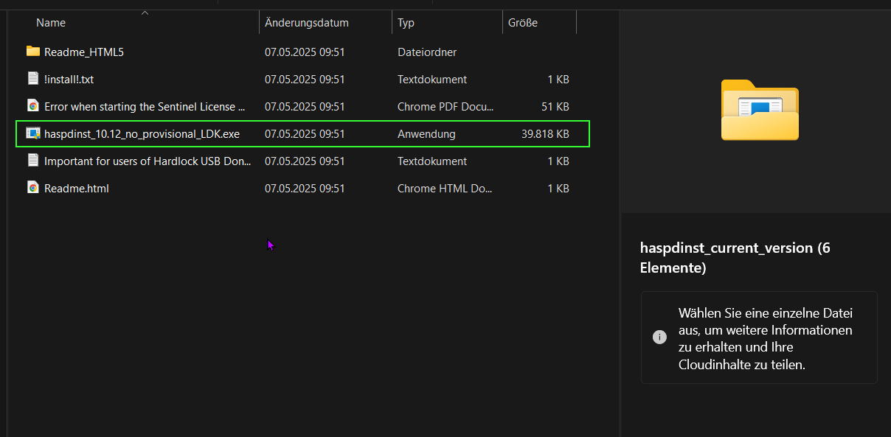Click the large folder preview thumbnail
This screenshot has height=437, width=891.
coord(760,109)
